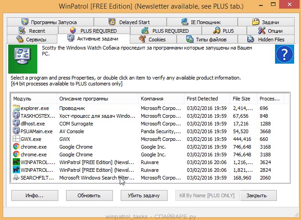Click the Hidden Files tab icon
This screenshot has height=220, width=301.
(250, 39)
